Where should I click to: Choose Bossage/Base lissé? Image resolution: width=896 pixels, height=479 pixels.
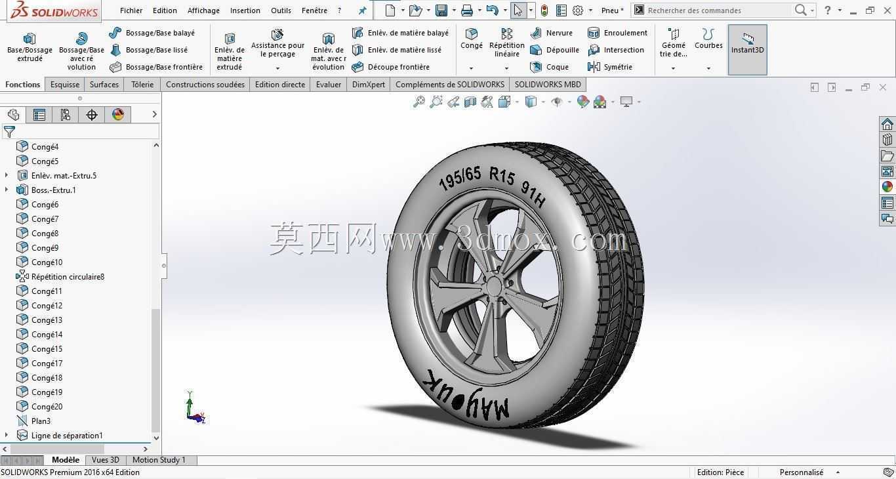[x=149, y=50]
